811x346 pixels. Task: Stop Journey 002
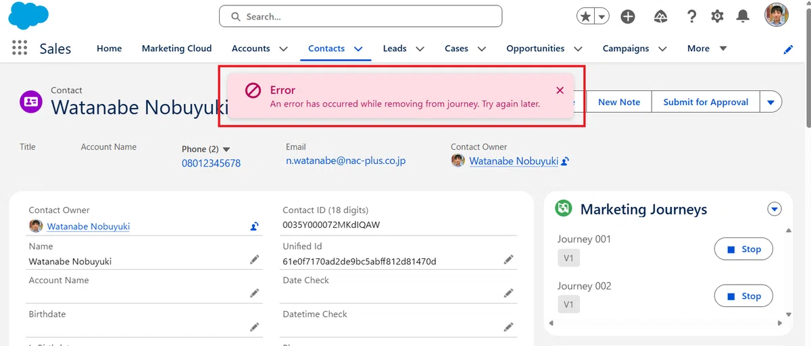(743, 296)
